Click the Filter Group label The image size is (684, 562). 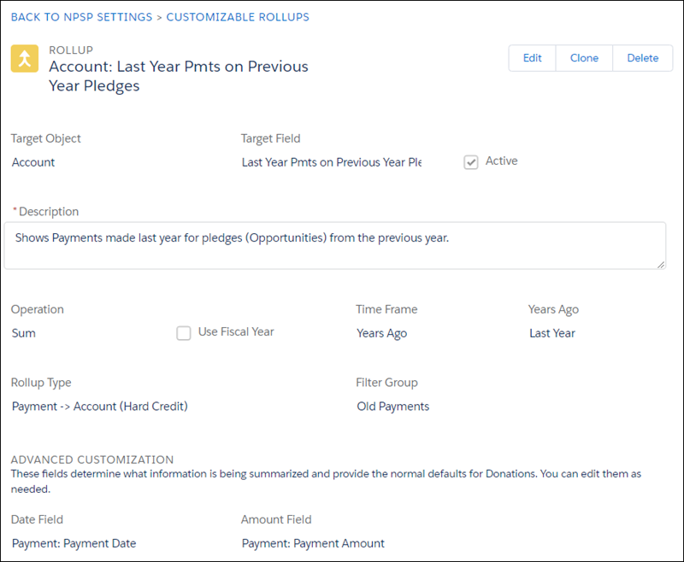[x=386, y=383]
